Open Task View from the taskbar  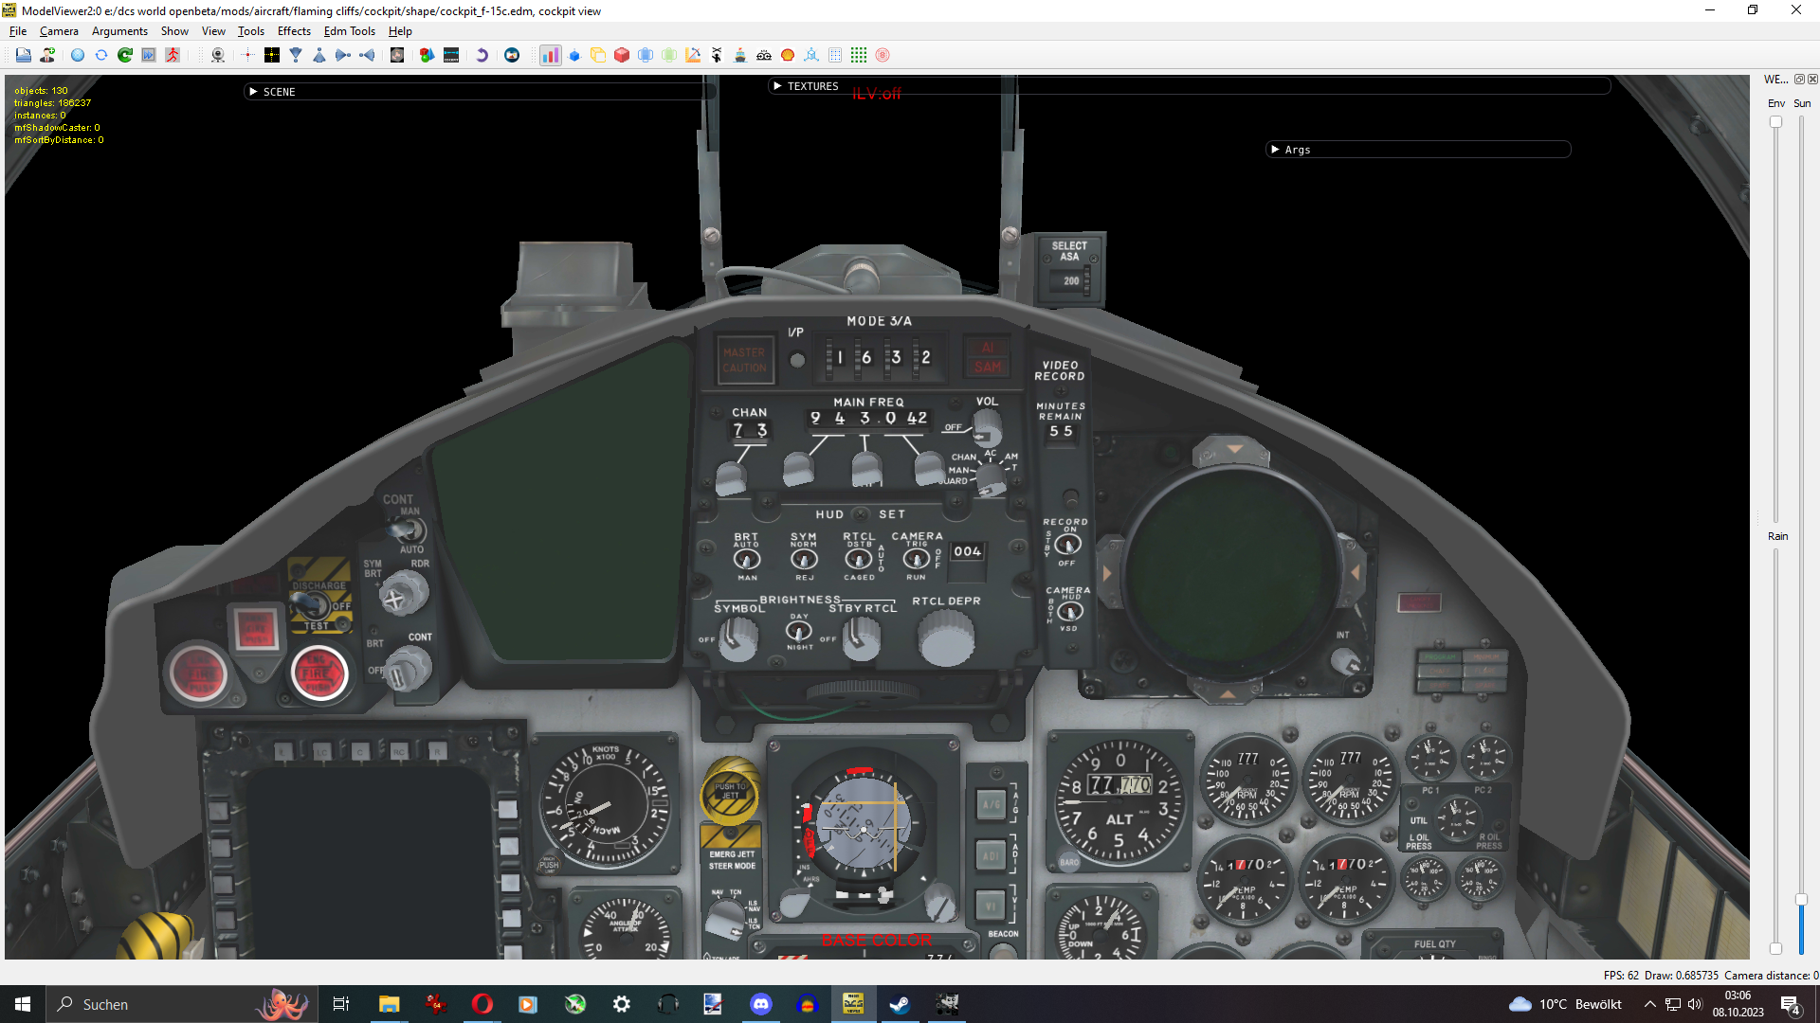(341, 1004)
